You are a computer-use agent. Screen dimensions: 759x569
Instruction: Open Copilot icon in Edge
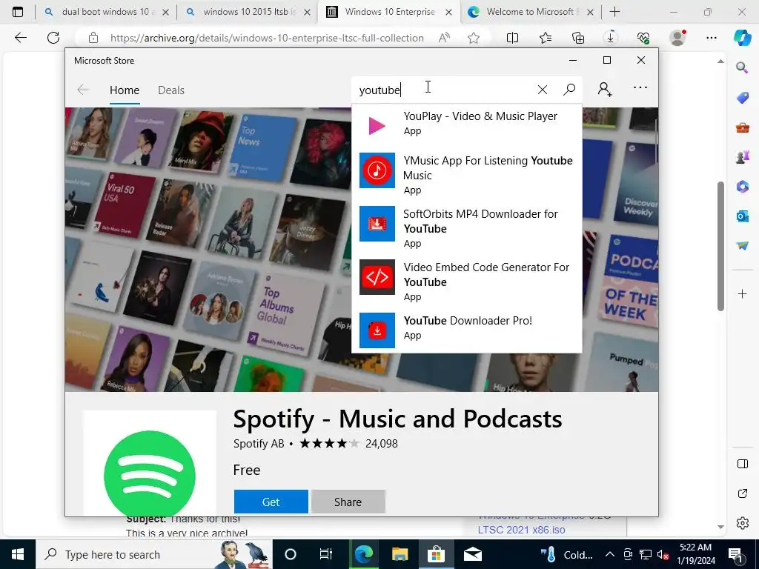point(742,38)
